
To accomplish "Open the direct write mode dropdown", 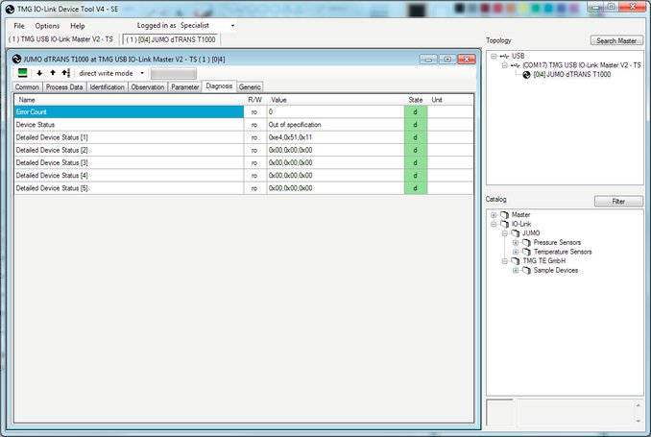I will tap(142, 73).
